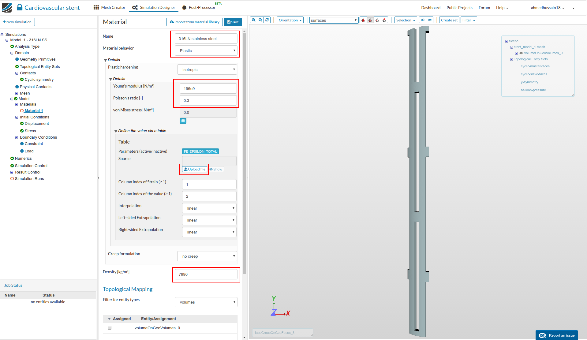Select the solid surfaces render mode icon
Image resolution: width=587 pixels, height=340 pixels.
[x=363, y=20]
